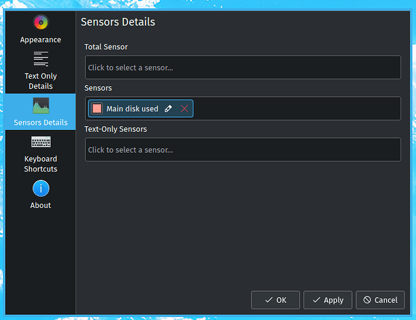Go to the Keyboard Shortcuts page
Viewport: 416px width, 320px height.
[x=41, y=164]
